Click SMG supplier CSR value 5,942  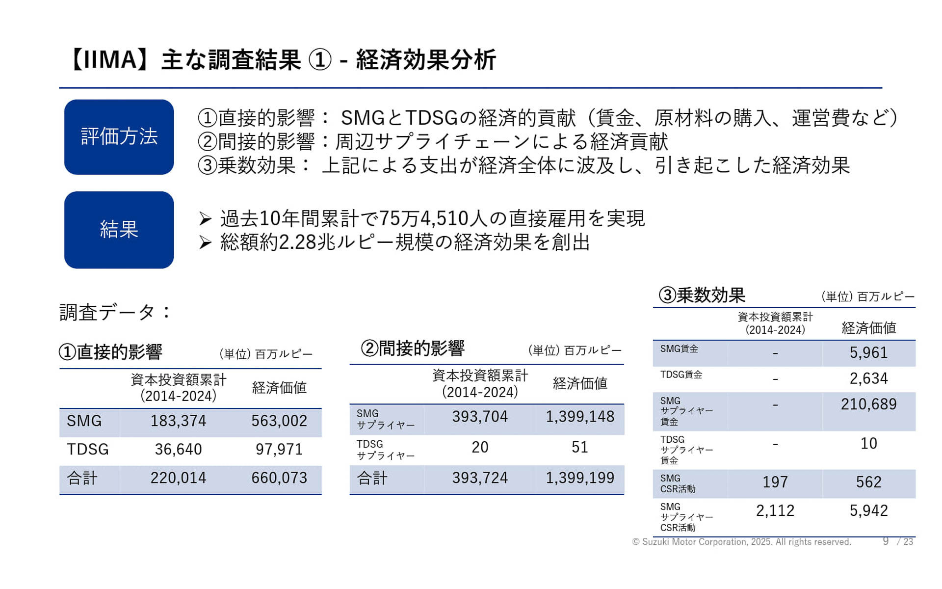tap(868, 511)
